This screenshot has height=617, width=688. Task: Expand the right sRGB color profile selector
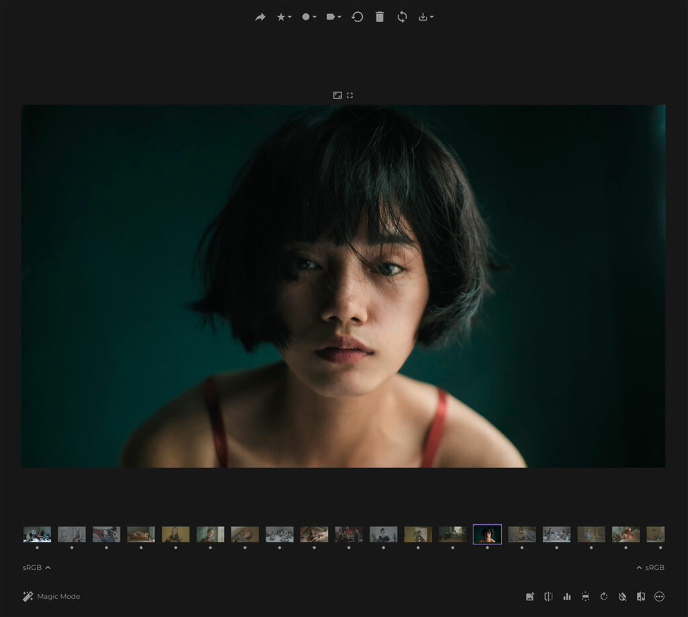[x=650, y=567]
